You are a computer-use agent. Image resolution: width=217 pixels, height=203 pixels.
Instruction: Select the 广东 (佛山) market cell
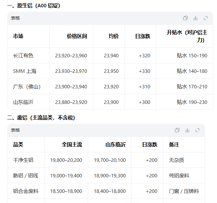click(27, 87)
